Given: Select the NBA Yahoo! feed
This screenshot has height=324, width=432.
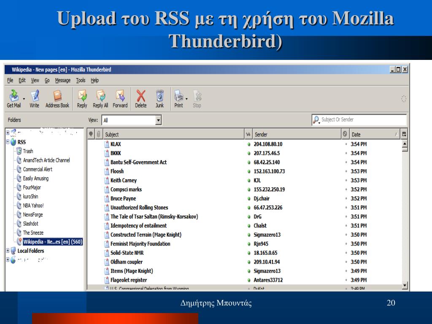Looking at the screenshot, I should click(33, 205).
